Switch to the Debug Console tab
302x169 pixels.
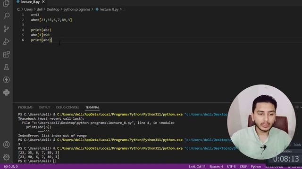[67, 108]
